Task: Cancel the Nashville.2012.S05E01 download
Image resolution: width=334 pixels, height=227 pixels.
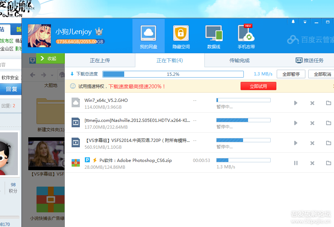Action: 312,123
